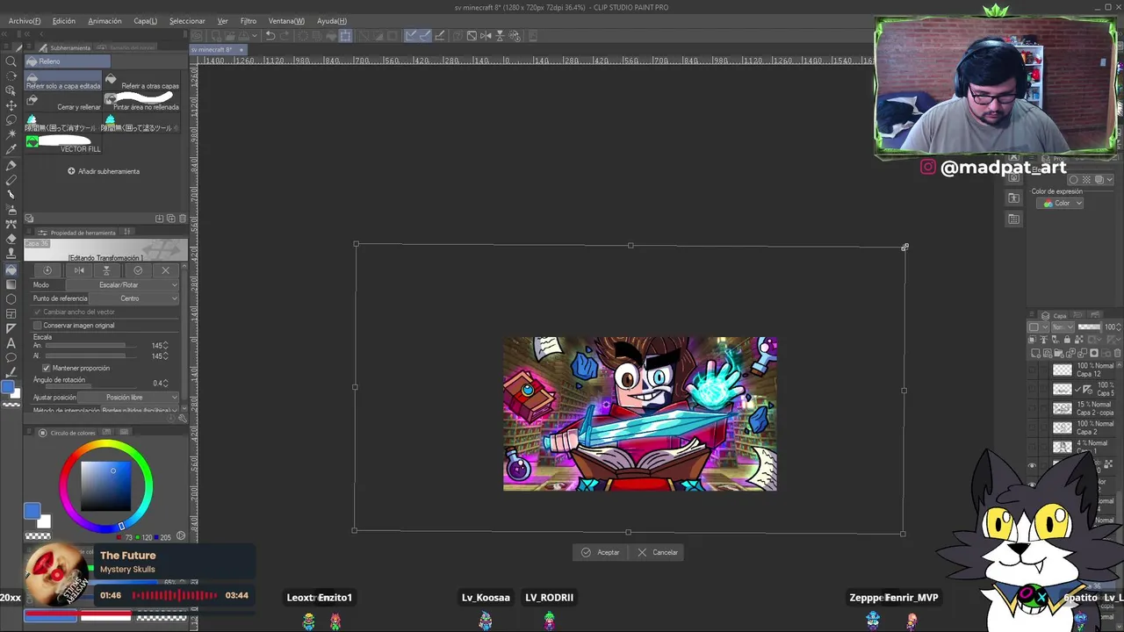
Task: Select the Zoom magnifier tool
Action: (11, 61)
